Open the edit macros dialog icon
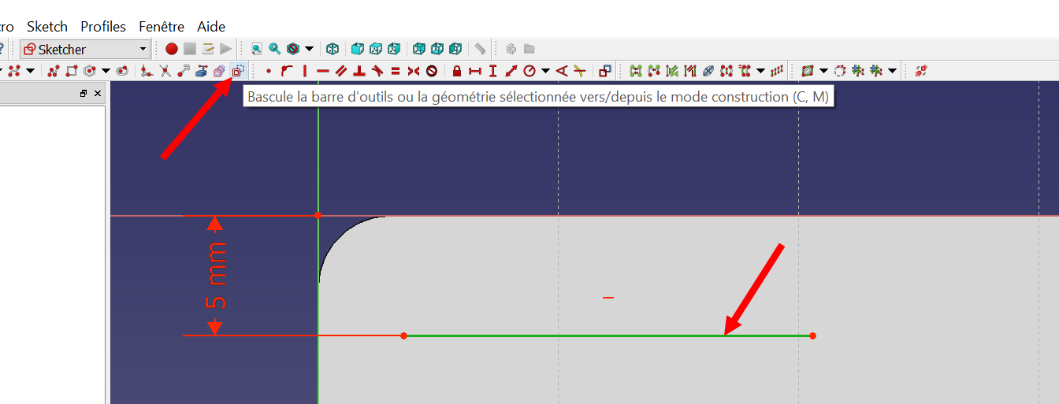This screenshot has height=404, width=1059. click(x=208, y=49)
